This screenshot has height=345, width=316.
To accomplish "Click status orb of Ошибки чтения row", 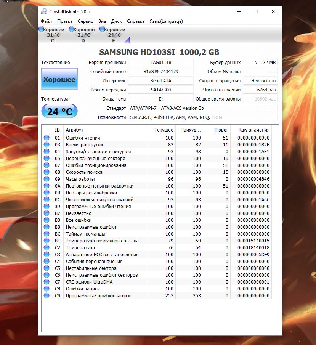I will click(47, 138).
